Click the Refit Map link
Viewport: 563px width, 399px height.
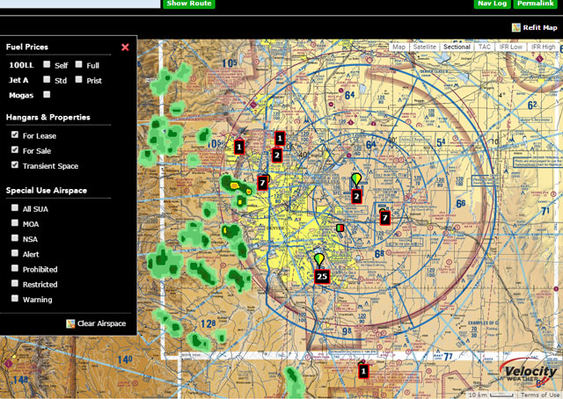(540, 27)
